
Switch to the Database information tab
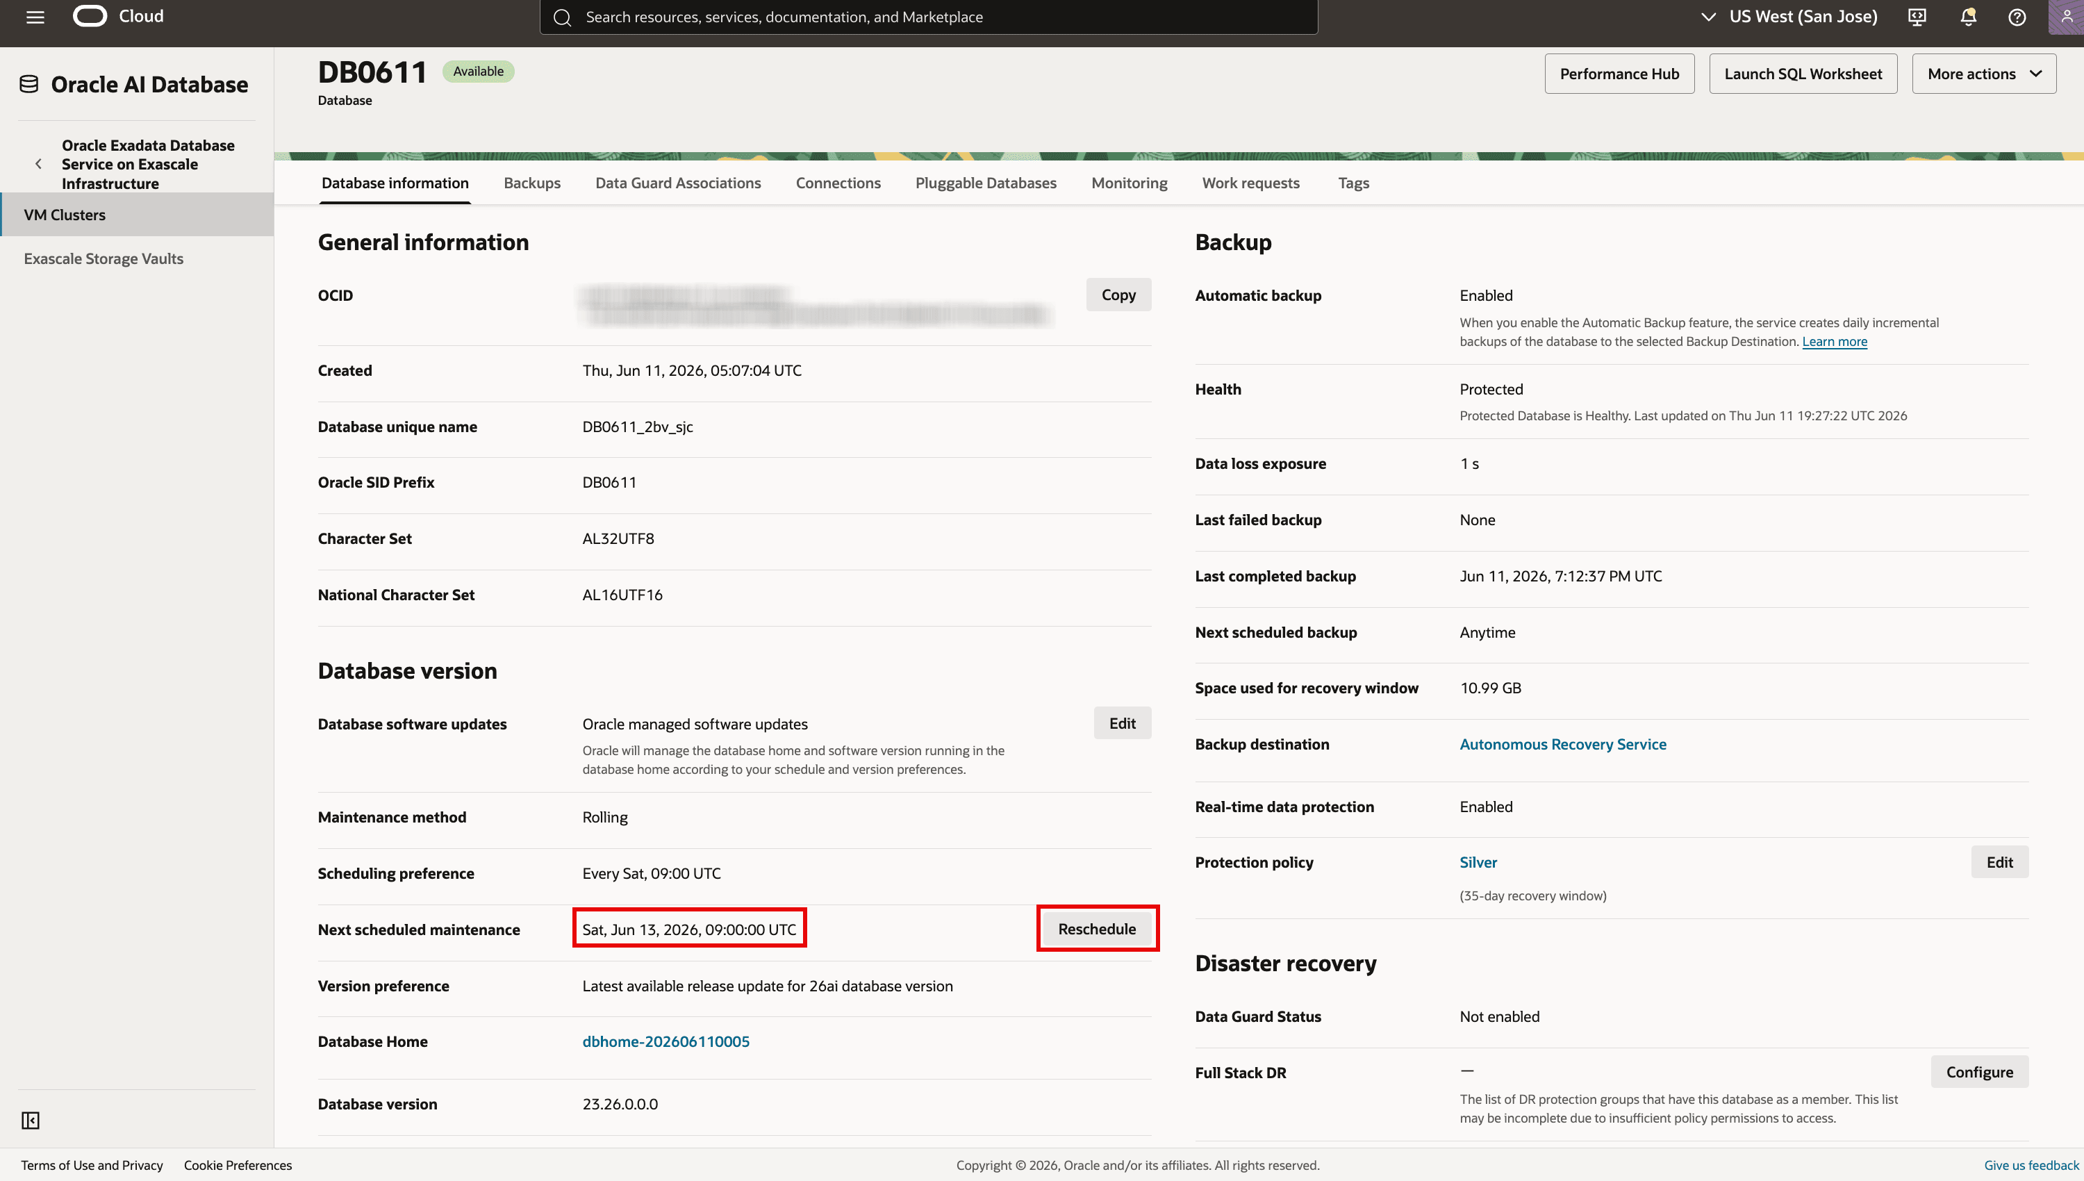point(395,183)
